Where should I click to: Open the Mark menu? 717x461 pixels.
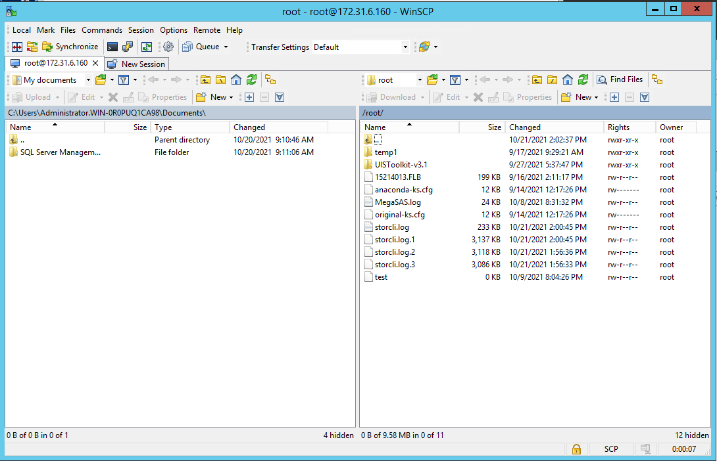tap(46, 30)
